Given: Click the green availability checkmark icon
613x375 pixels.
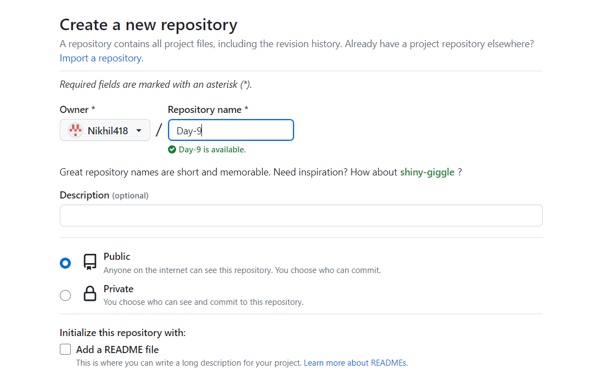Looking at the screenshot, I should click(172, 150).
